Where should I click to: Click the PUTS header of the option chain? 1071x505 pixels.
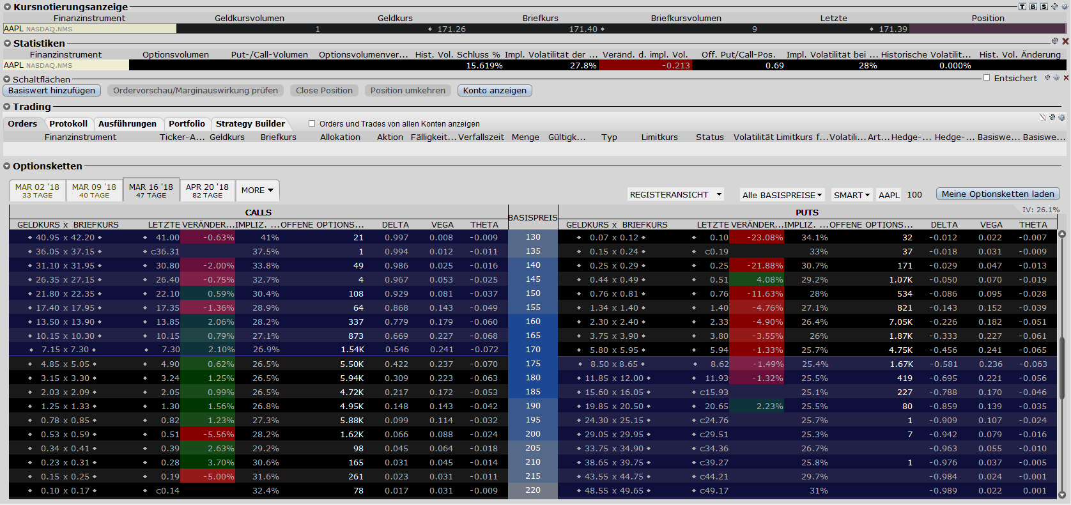point(807,212)
